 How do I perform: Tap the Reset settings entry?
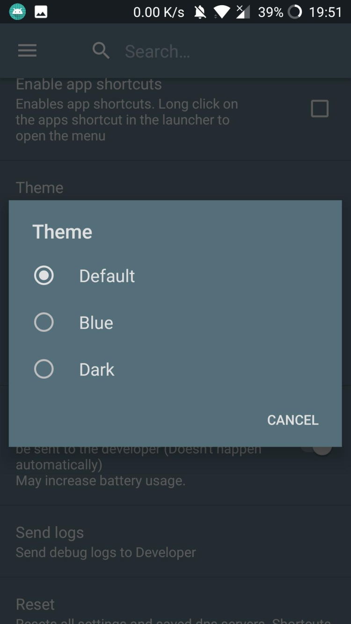pyautogui.click(x=36, y=604)
